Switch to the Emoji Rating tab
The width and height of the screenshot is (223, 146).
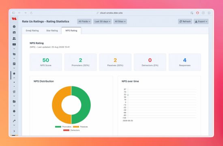32,30
